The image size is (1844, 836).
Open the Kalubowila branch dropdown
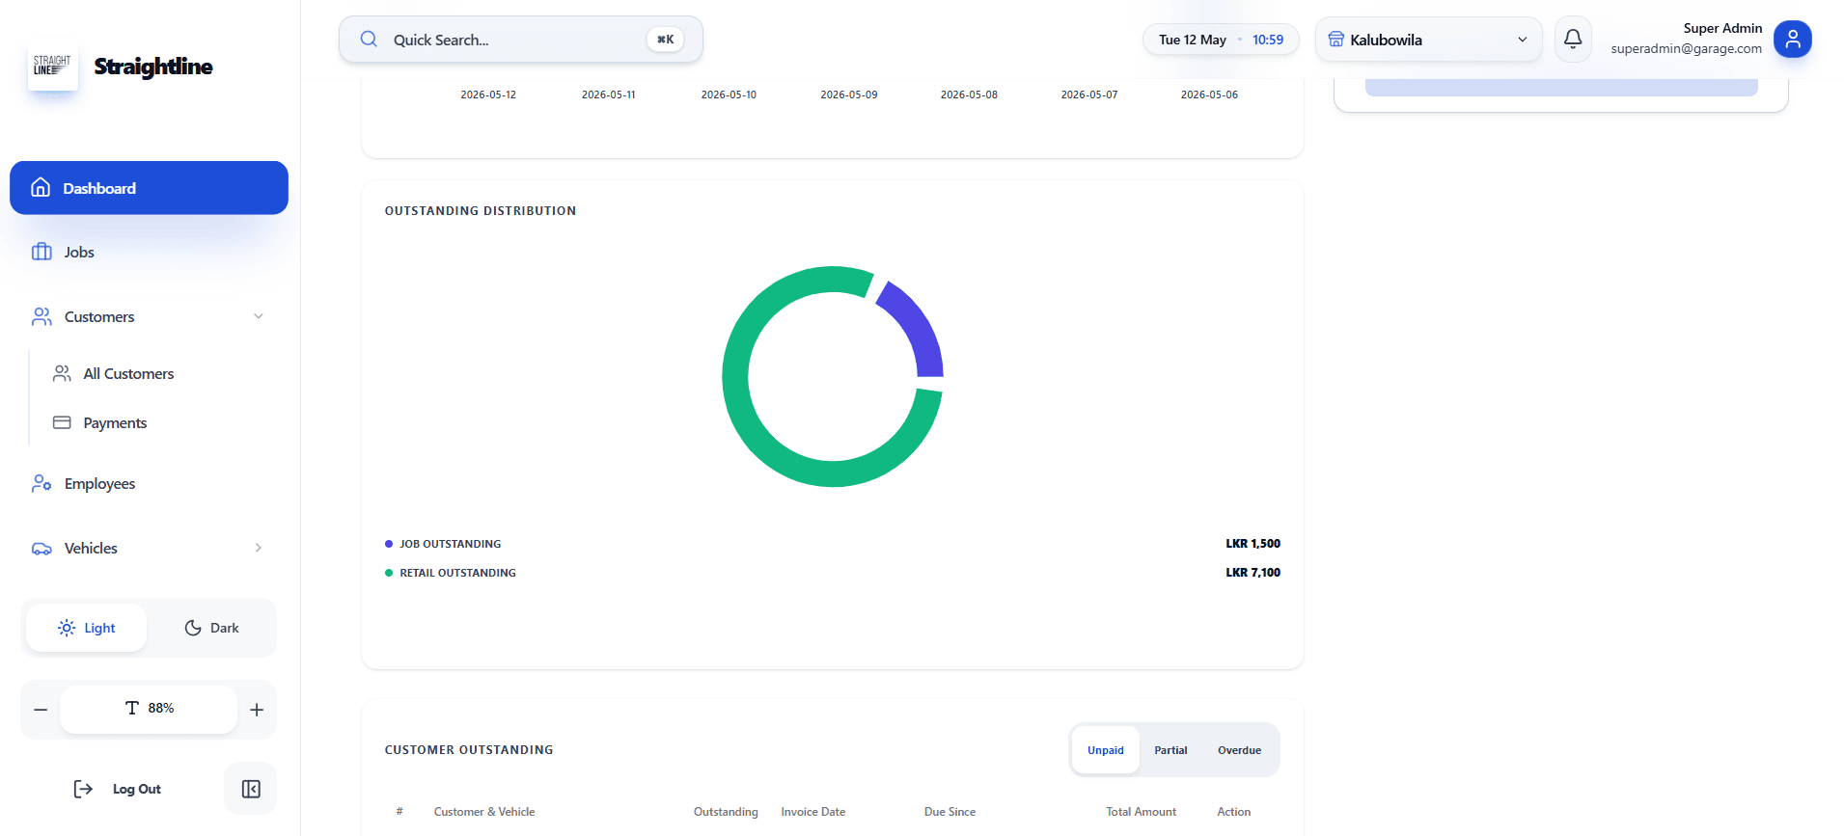1428,40
